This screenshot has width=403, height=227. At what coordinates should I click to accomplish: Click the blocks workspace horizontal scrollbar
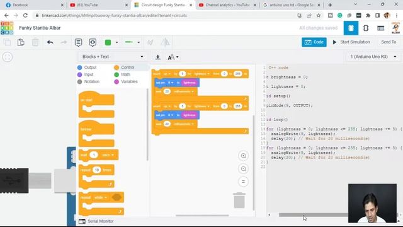coord(202,215)
